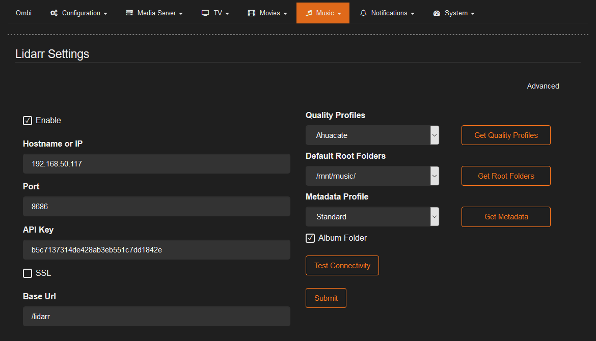
Task: Click the TV monitor icon
Action: (205, 13)
